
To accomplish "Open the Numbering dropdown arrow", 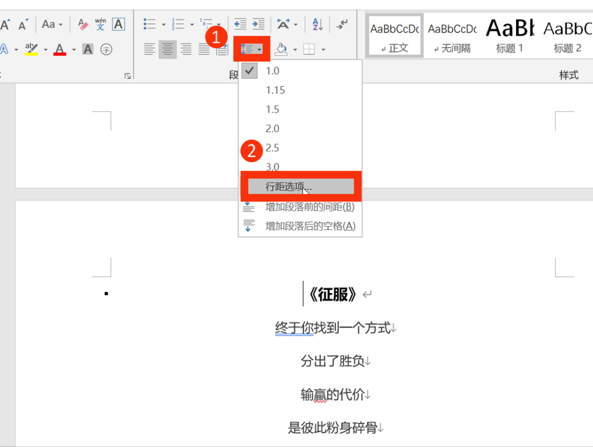I will click(192, 25).
